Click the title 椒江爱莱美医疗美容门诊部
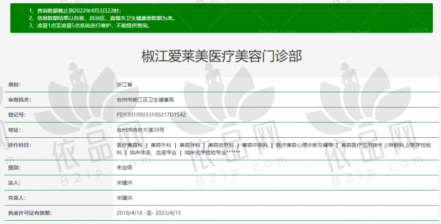 pos(220,56)
